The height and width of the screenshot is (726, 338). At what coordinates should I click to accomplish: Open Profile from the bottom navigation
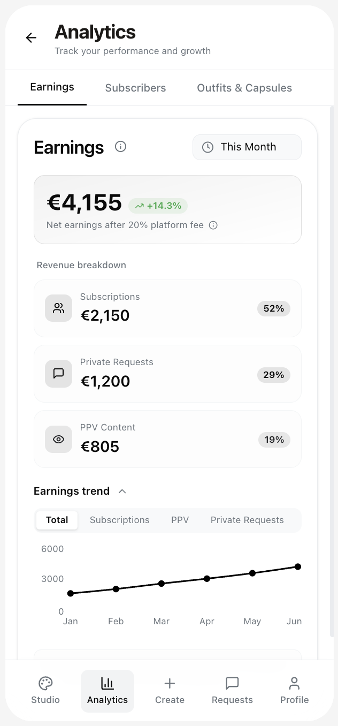[294, 691]
